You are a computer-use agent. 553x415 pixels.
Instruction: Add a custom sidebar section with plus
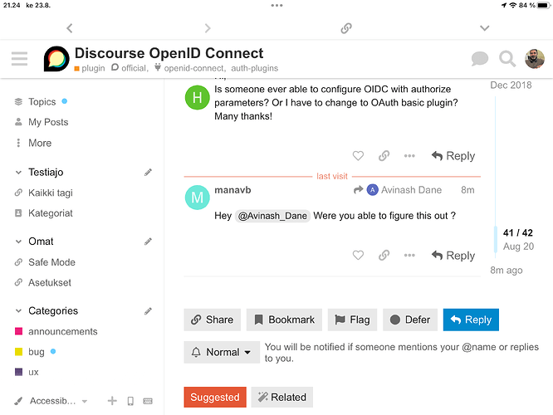coord(112,401)
